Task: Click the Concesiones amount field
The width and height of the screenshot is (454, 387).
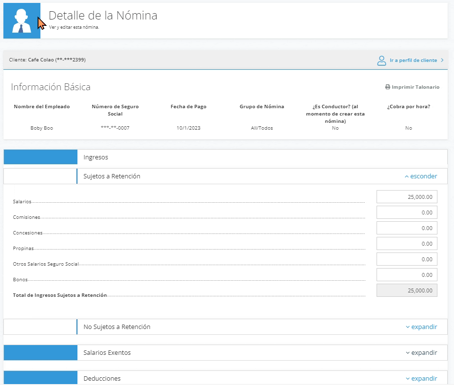Action: click(x=407, y=228)
